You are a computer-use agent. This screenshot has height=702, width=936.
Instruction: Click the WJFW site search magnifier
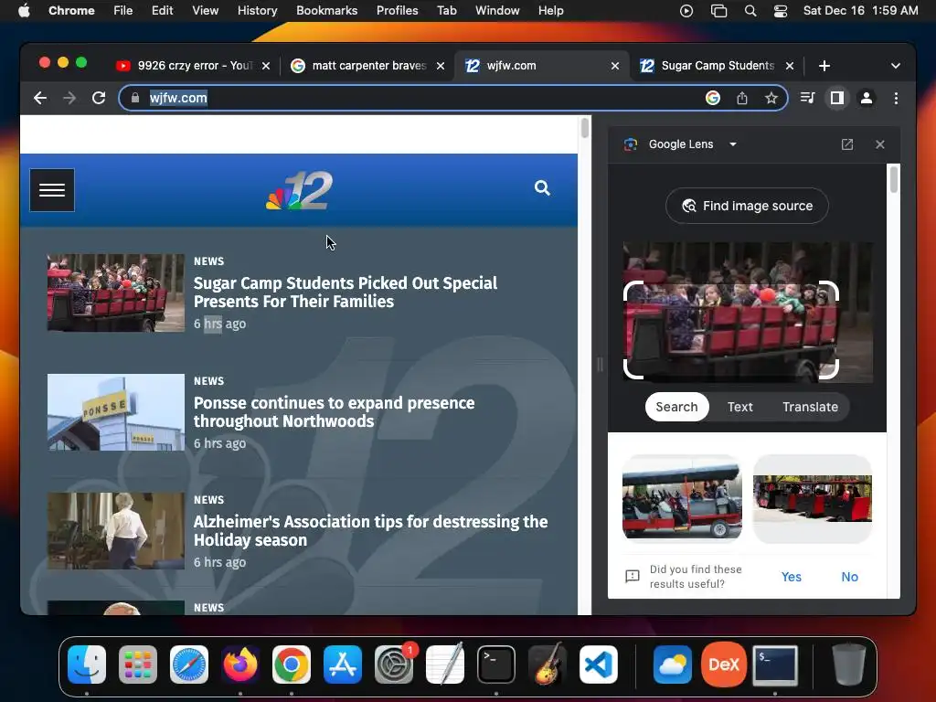coord(542,188)
